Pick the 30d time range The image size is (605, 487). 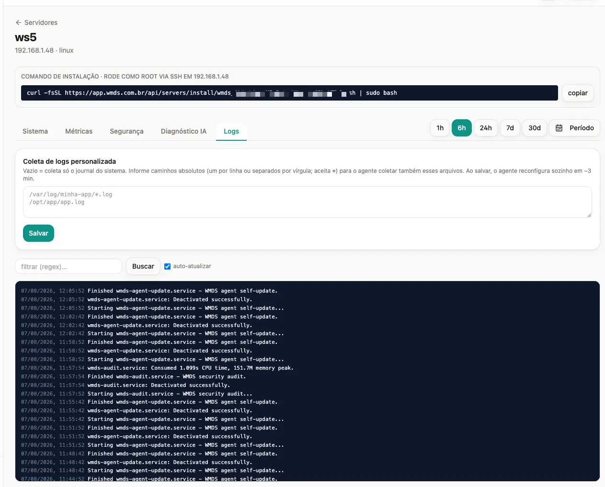click(535, 128)
